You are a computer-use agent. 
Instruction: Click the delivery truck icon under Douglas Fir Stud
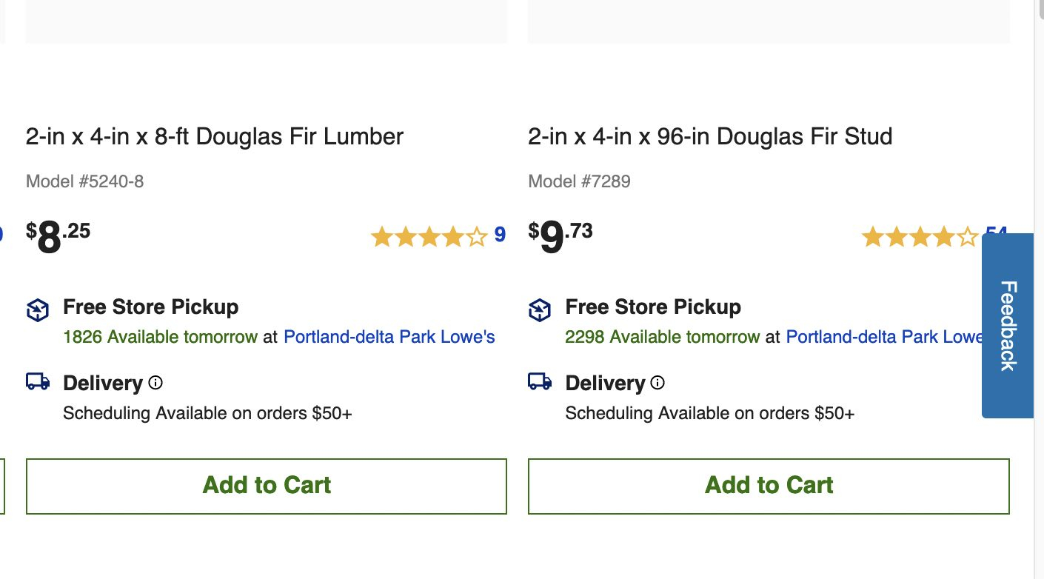click(540, 381)
